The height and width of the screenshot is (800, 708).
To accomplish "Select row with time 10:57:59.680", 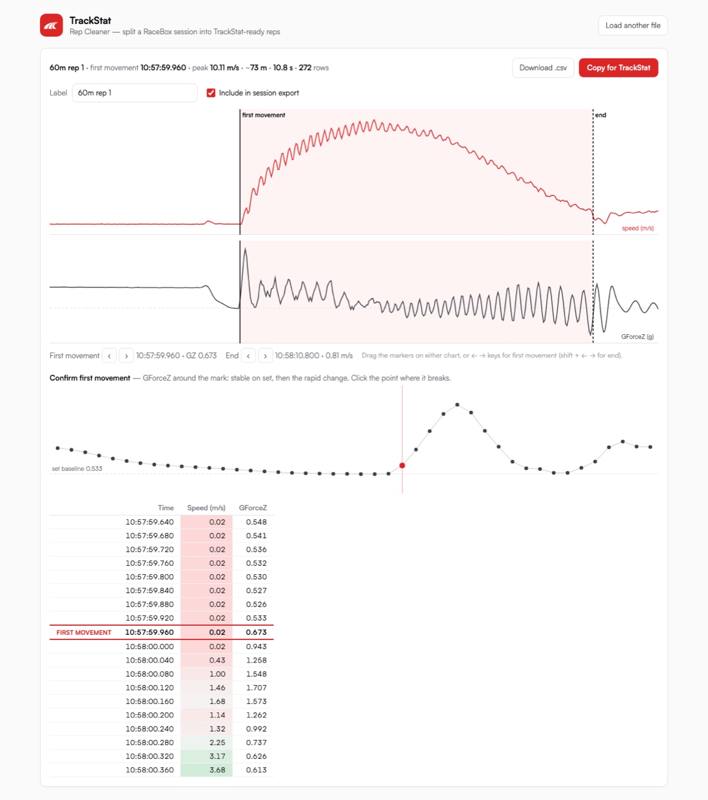I will point(161,535).
